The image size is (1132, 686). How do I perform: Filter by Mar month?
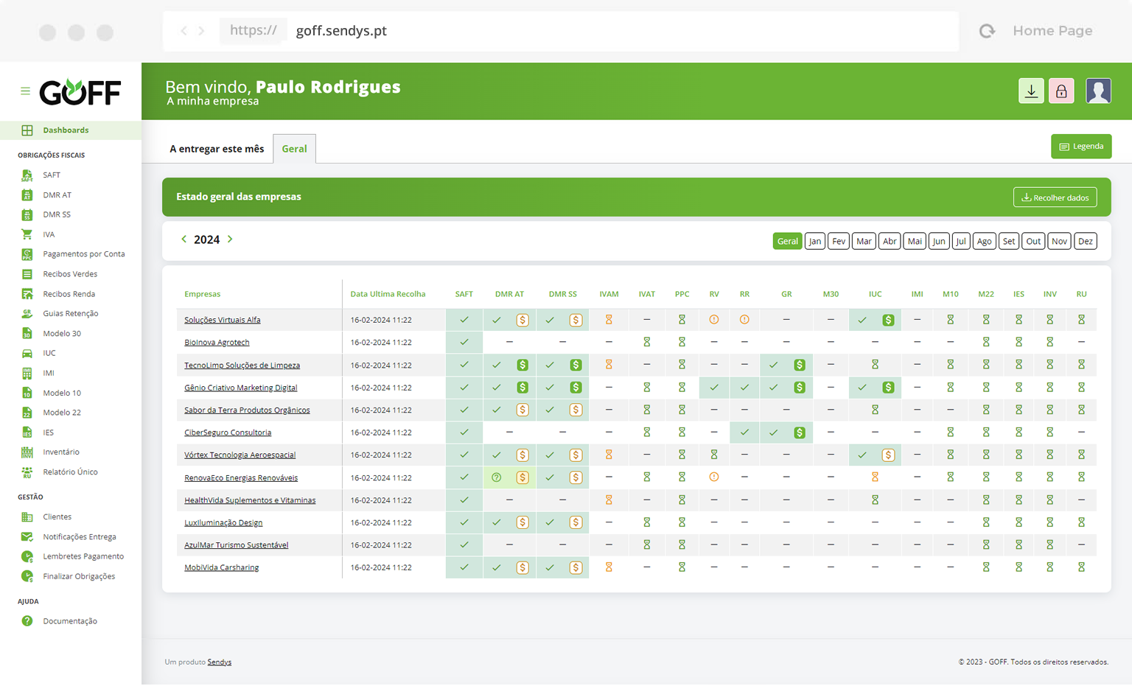click(864, 242)
